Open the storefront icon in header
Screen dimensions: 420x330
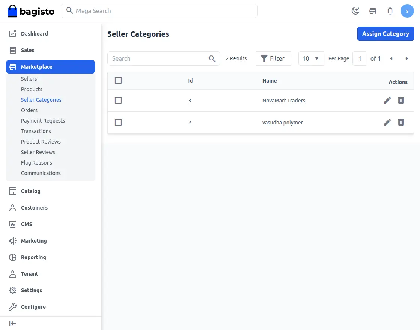[373, 11]
